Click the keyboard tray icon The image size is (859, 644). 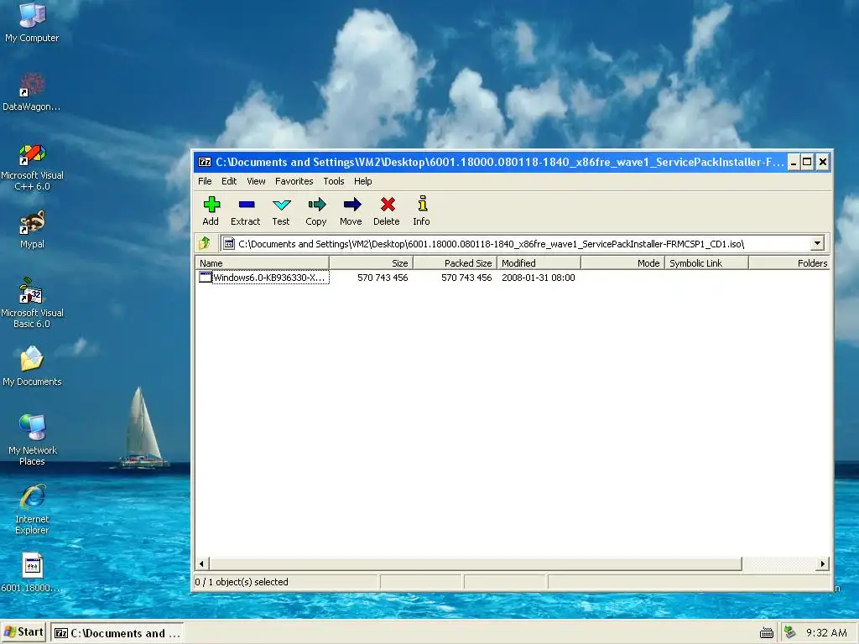[767, 634]
